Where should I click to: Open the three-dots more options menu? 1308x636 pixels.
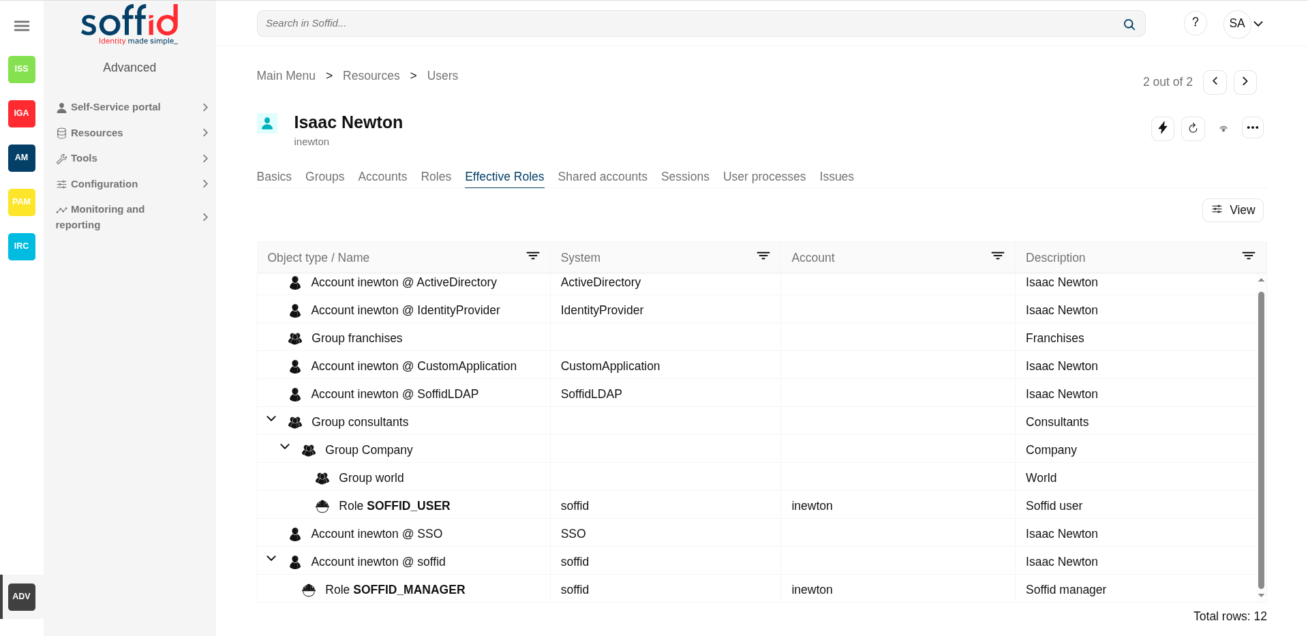(x=1253, y=128)
